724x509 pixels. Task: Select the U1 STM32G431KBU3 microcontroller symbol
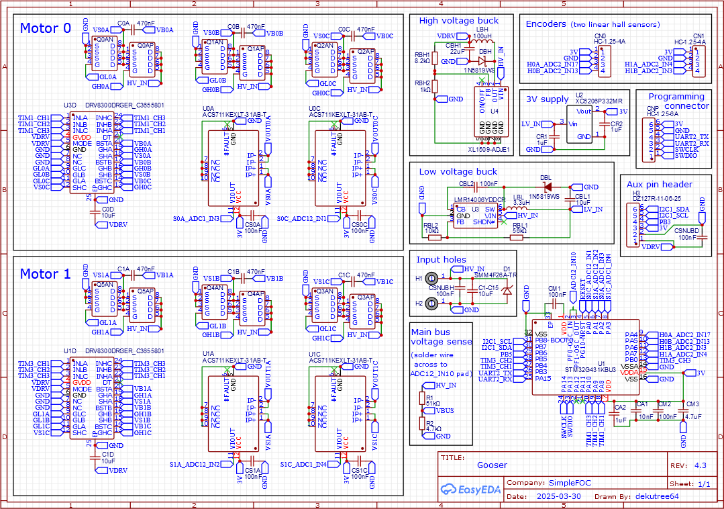586,357
